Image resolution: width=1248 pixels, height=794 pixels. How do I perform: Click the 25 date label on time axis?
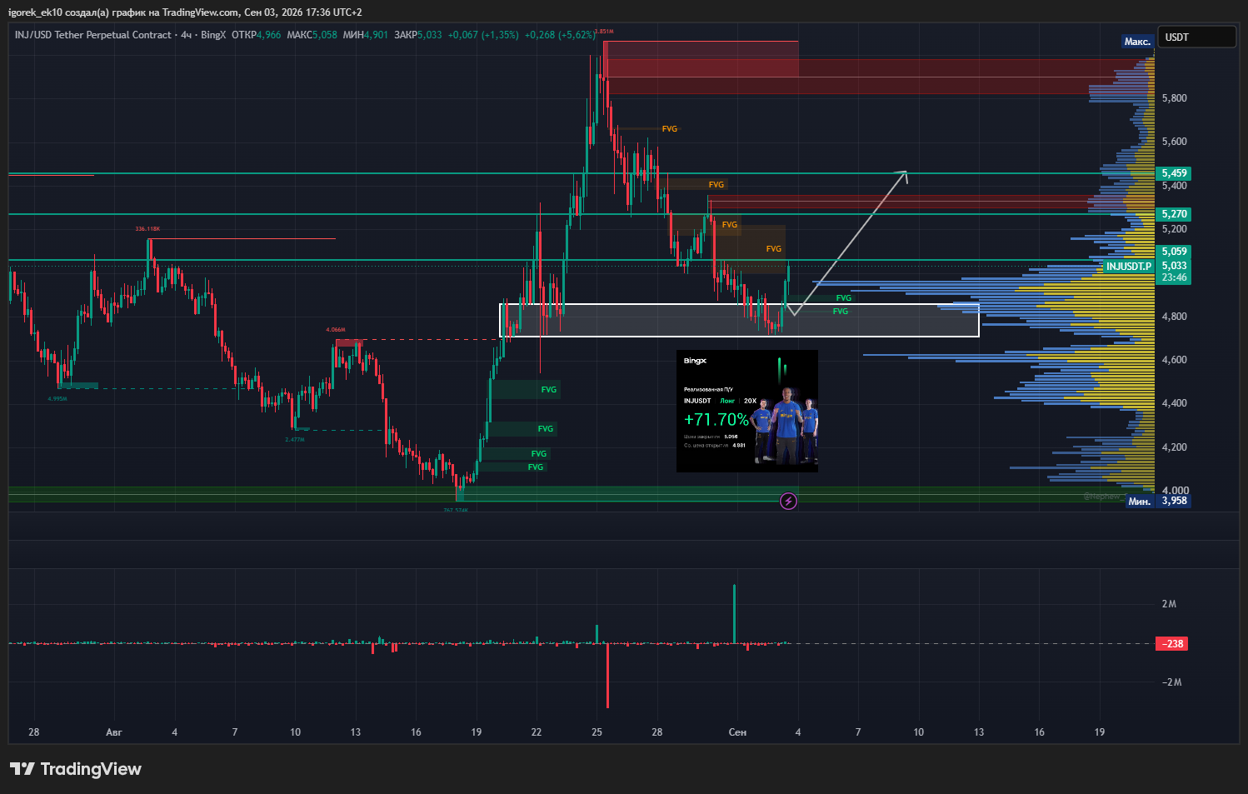(x=597, y=732)
